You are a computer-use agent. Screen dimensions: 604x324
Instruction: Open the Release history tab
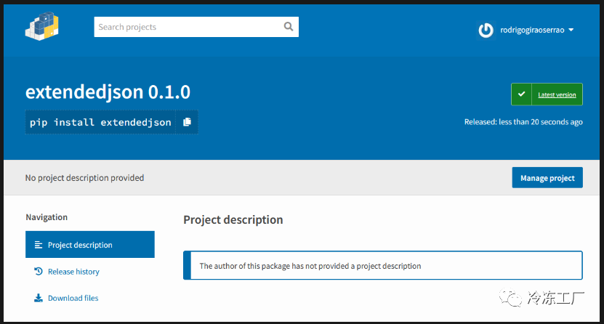(x=73, y=272)
